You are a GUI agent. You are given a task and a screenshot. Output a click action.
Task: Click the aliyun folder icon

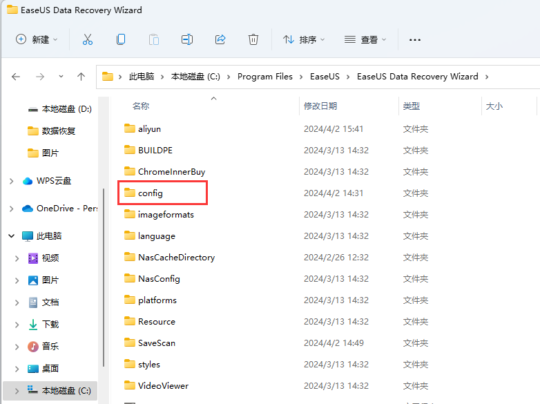click(130, 128)
